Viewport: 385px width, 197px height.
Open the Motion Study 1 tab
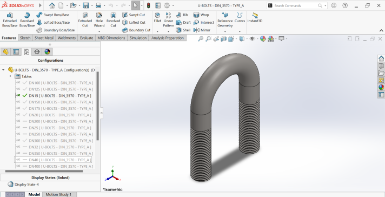58,194
